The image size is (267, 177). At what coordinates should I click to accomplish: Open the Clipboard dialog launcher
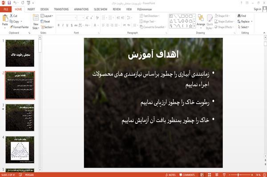pyautogui.click(x=29, y=33)
